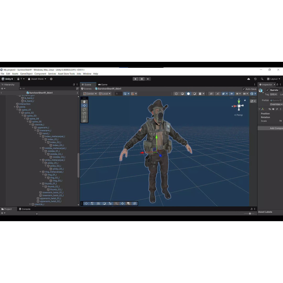
Task: Toggle scene lighting button
Action: coord(218,94)
